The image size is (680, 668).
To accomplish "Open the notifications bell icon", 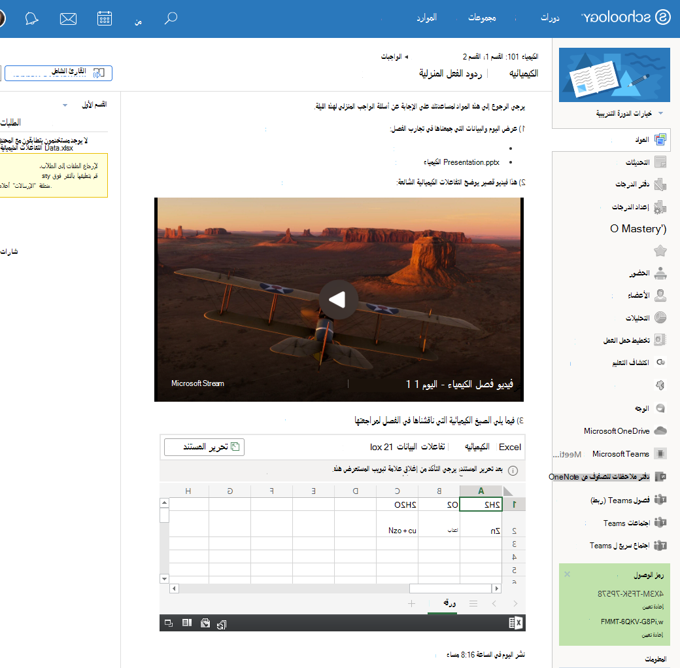I will pyautogui.click(x=31, y=19).
